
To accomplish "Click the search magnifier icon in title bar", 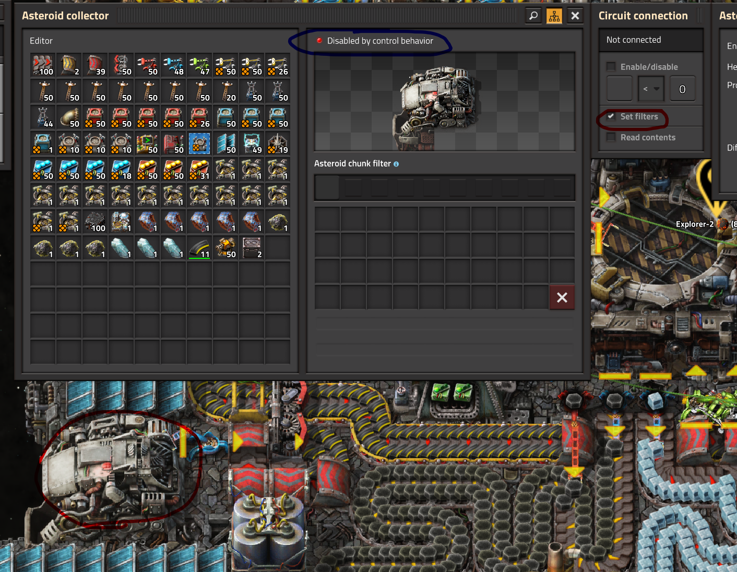I will (x=533, y=16).
